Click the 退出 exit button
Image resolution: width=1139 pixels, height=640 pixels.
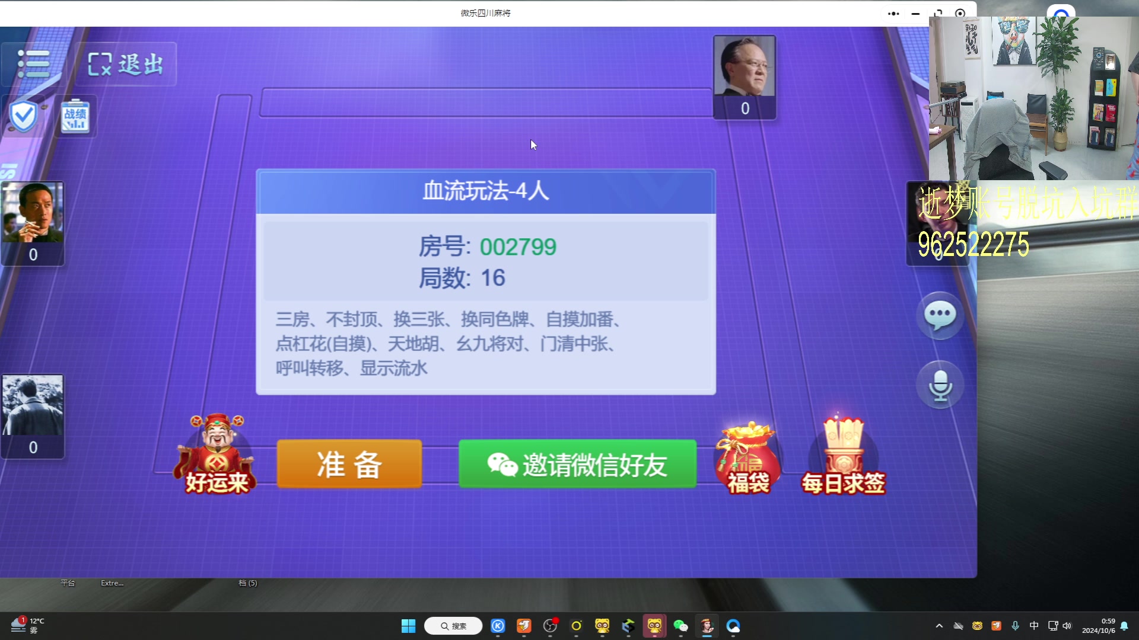(x=126, y=64)
